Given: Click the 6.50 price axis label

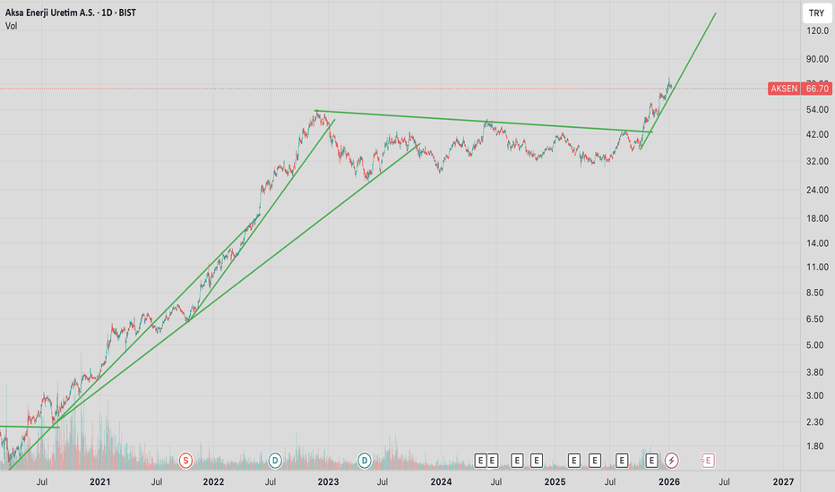Looking at the screenshot, I should (x=815, y=319).
